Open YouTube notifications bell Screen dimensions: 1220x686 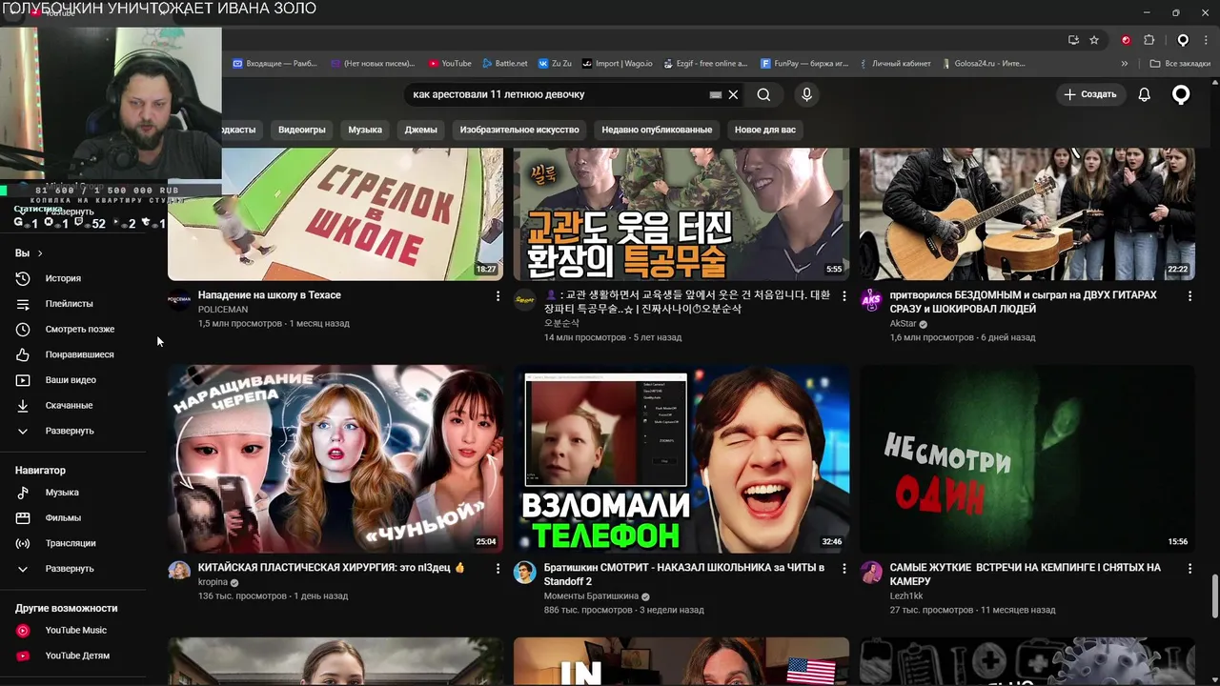coord(1145,94)
